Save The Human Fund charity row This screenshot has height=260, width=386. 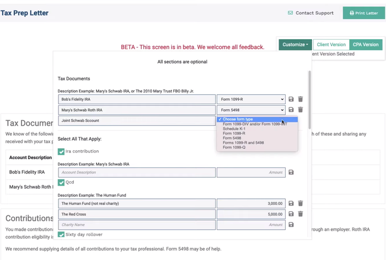tap(291, 203)
